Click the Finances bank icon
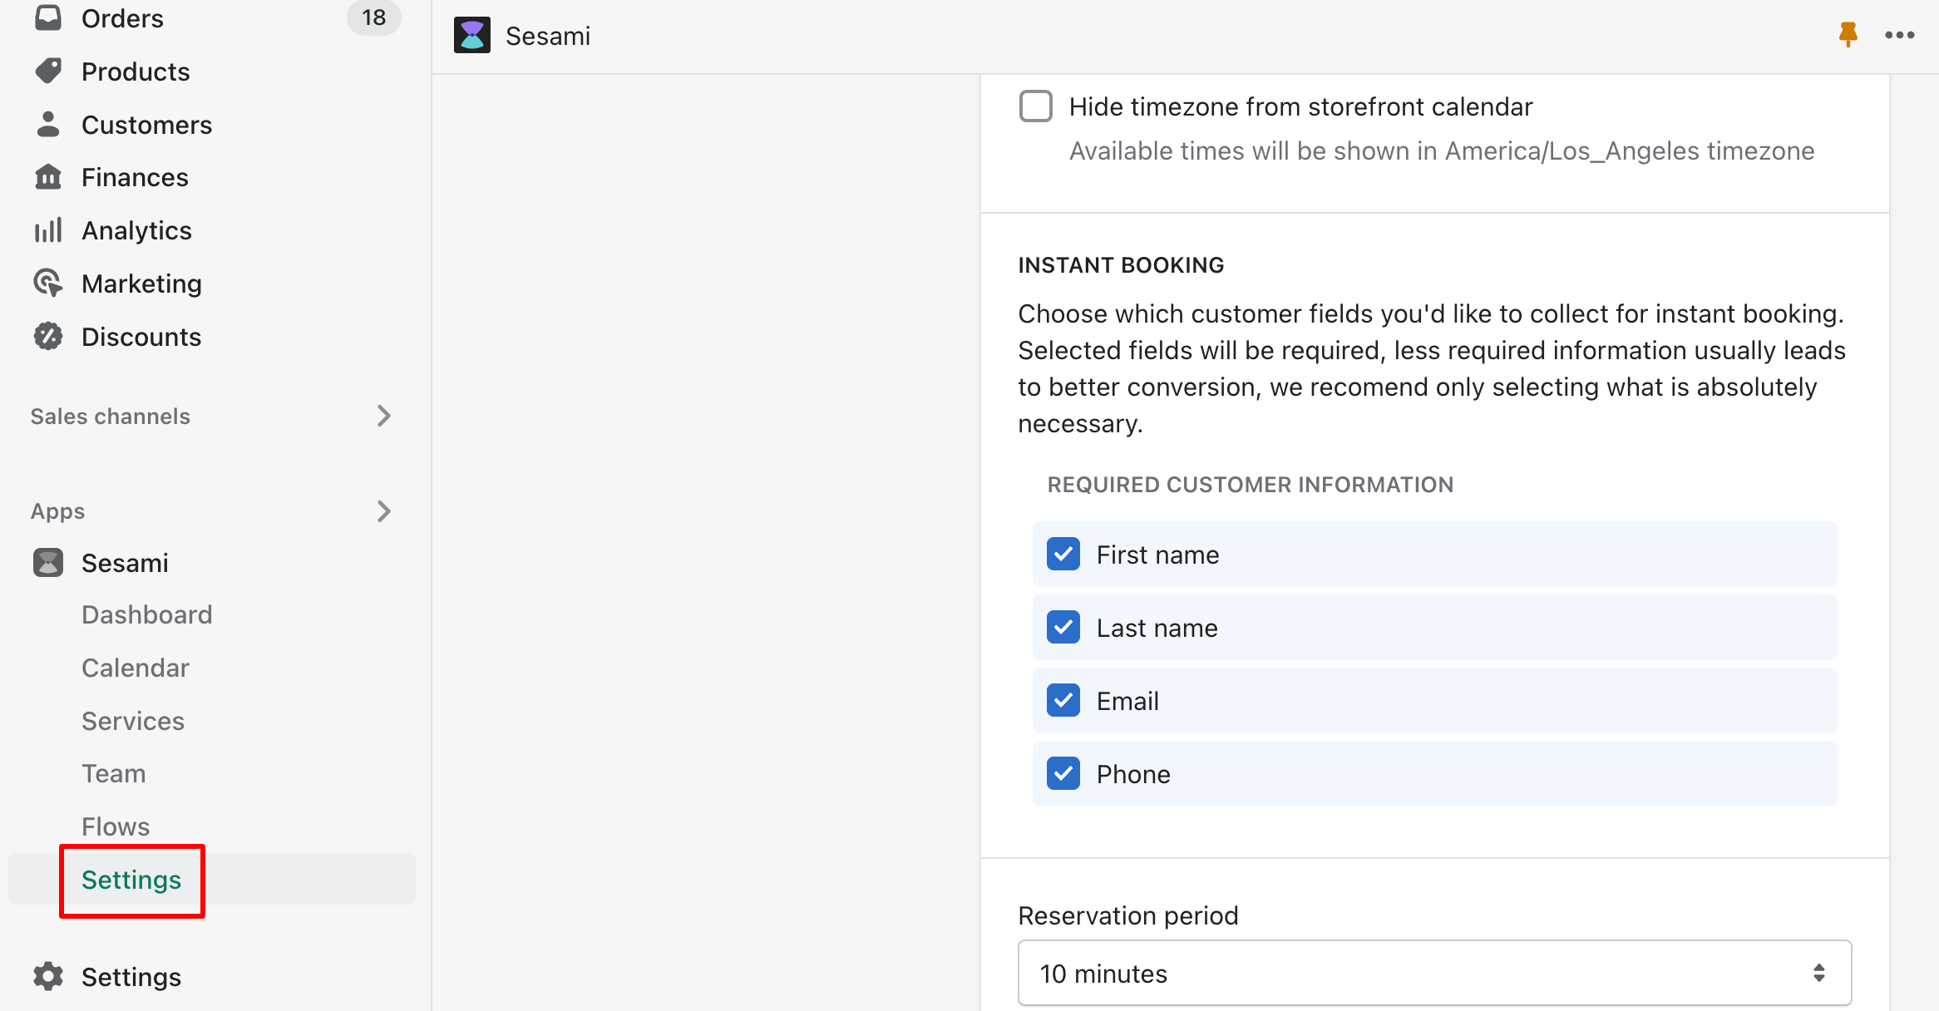Image resolution: width=1939 pixels, height=1011 pixels. coord(48,177)
